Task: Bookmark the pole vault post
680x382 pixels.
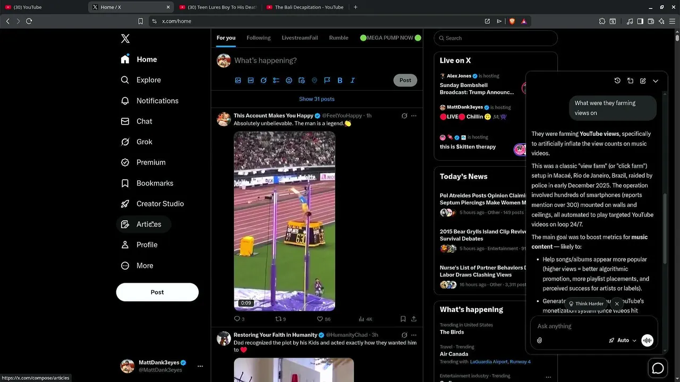Action: point(403,319)
